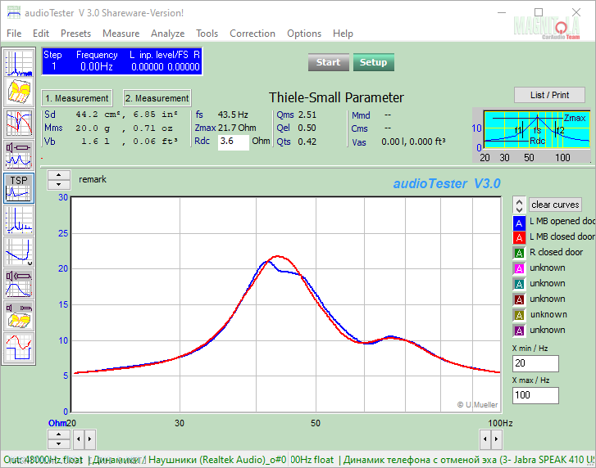Open the sine and square wave generator icon
The image size is (596, 468).
[19, 348]
